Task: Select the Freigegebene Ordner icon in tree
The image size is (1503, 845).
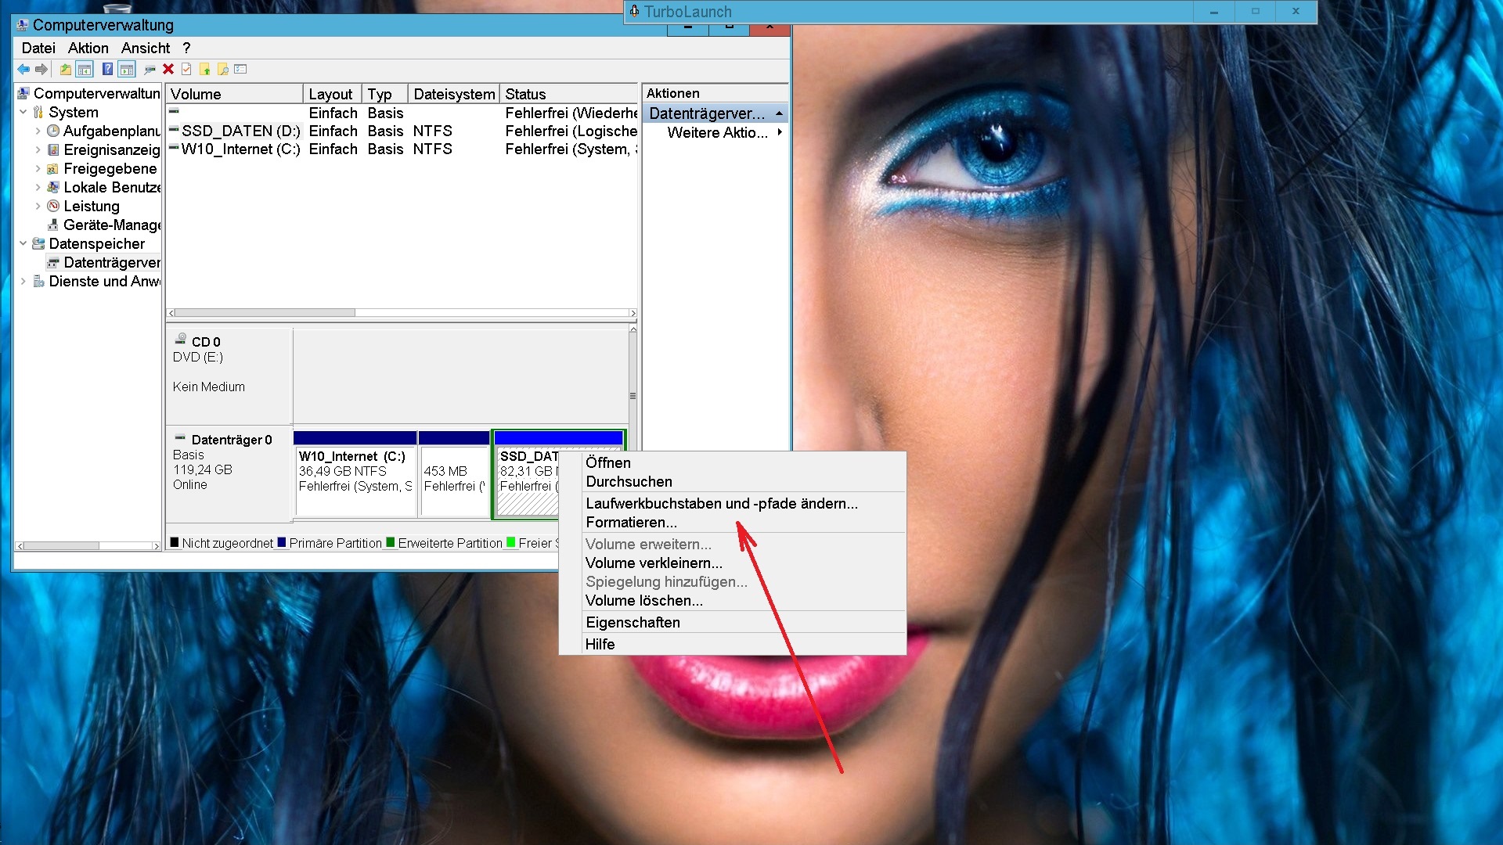Action: tap(53, 169)
